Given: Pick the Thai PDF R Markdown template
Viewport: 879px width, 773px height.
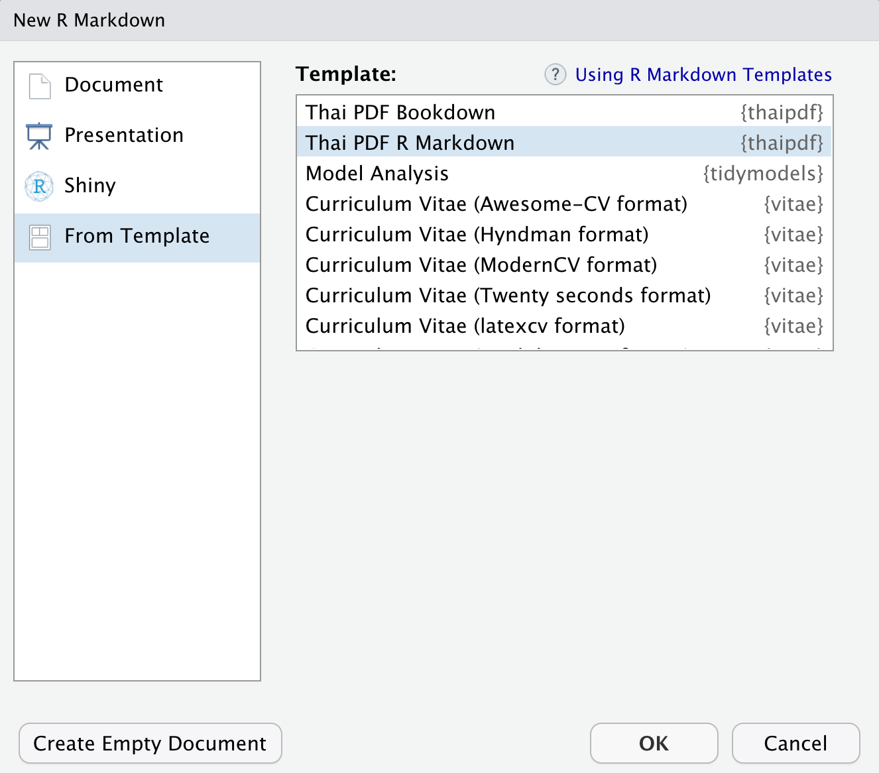Looking at the screenshot, I should point(410,143).
